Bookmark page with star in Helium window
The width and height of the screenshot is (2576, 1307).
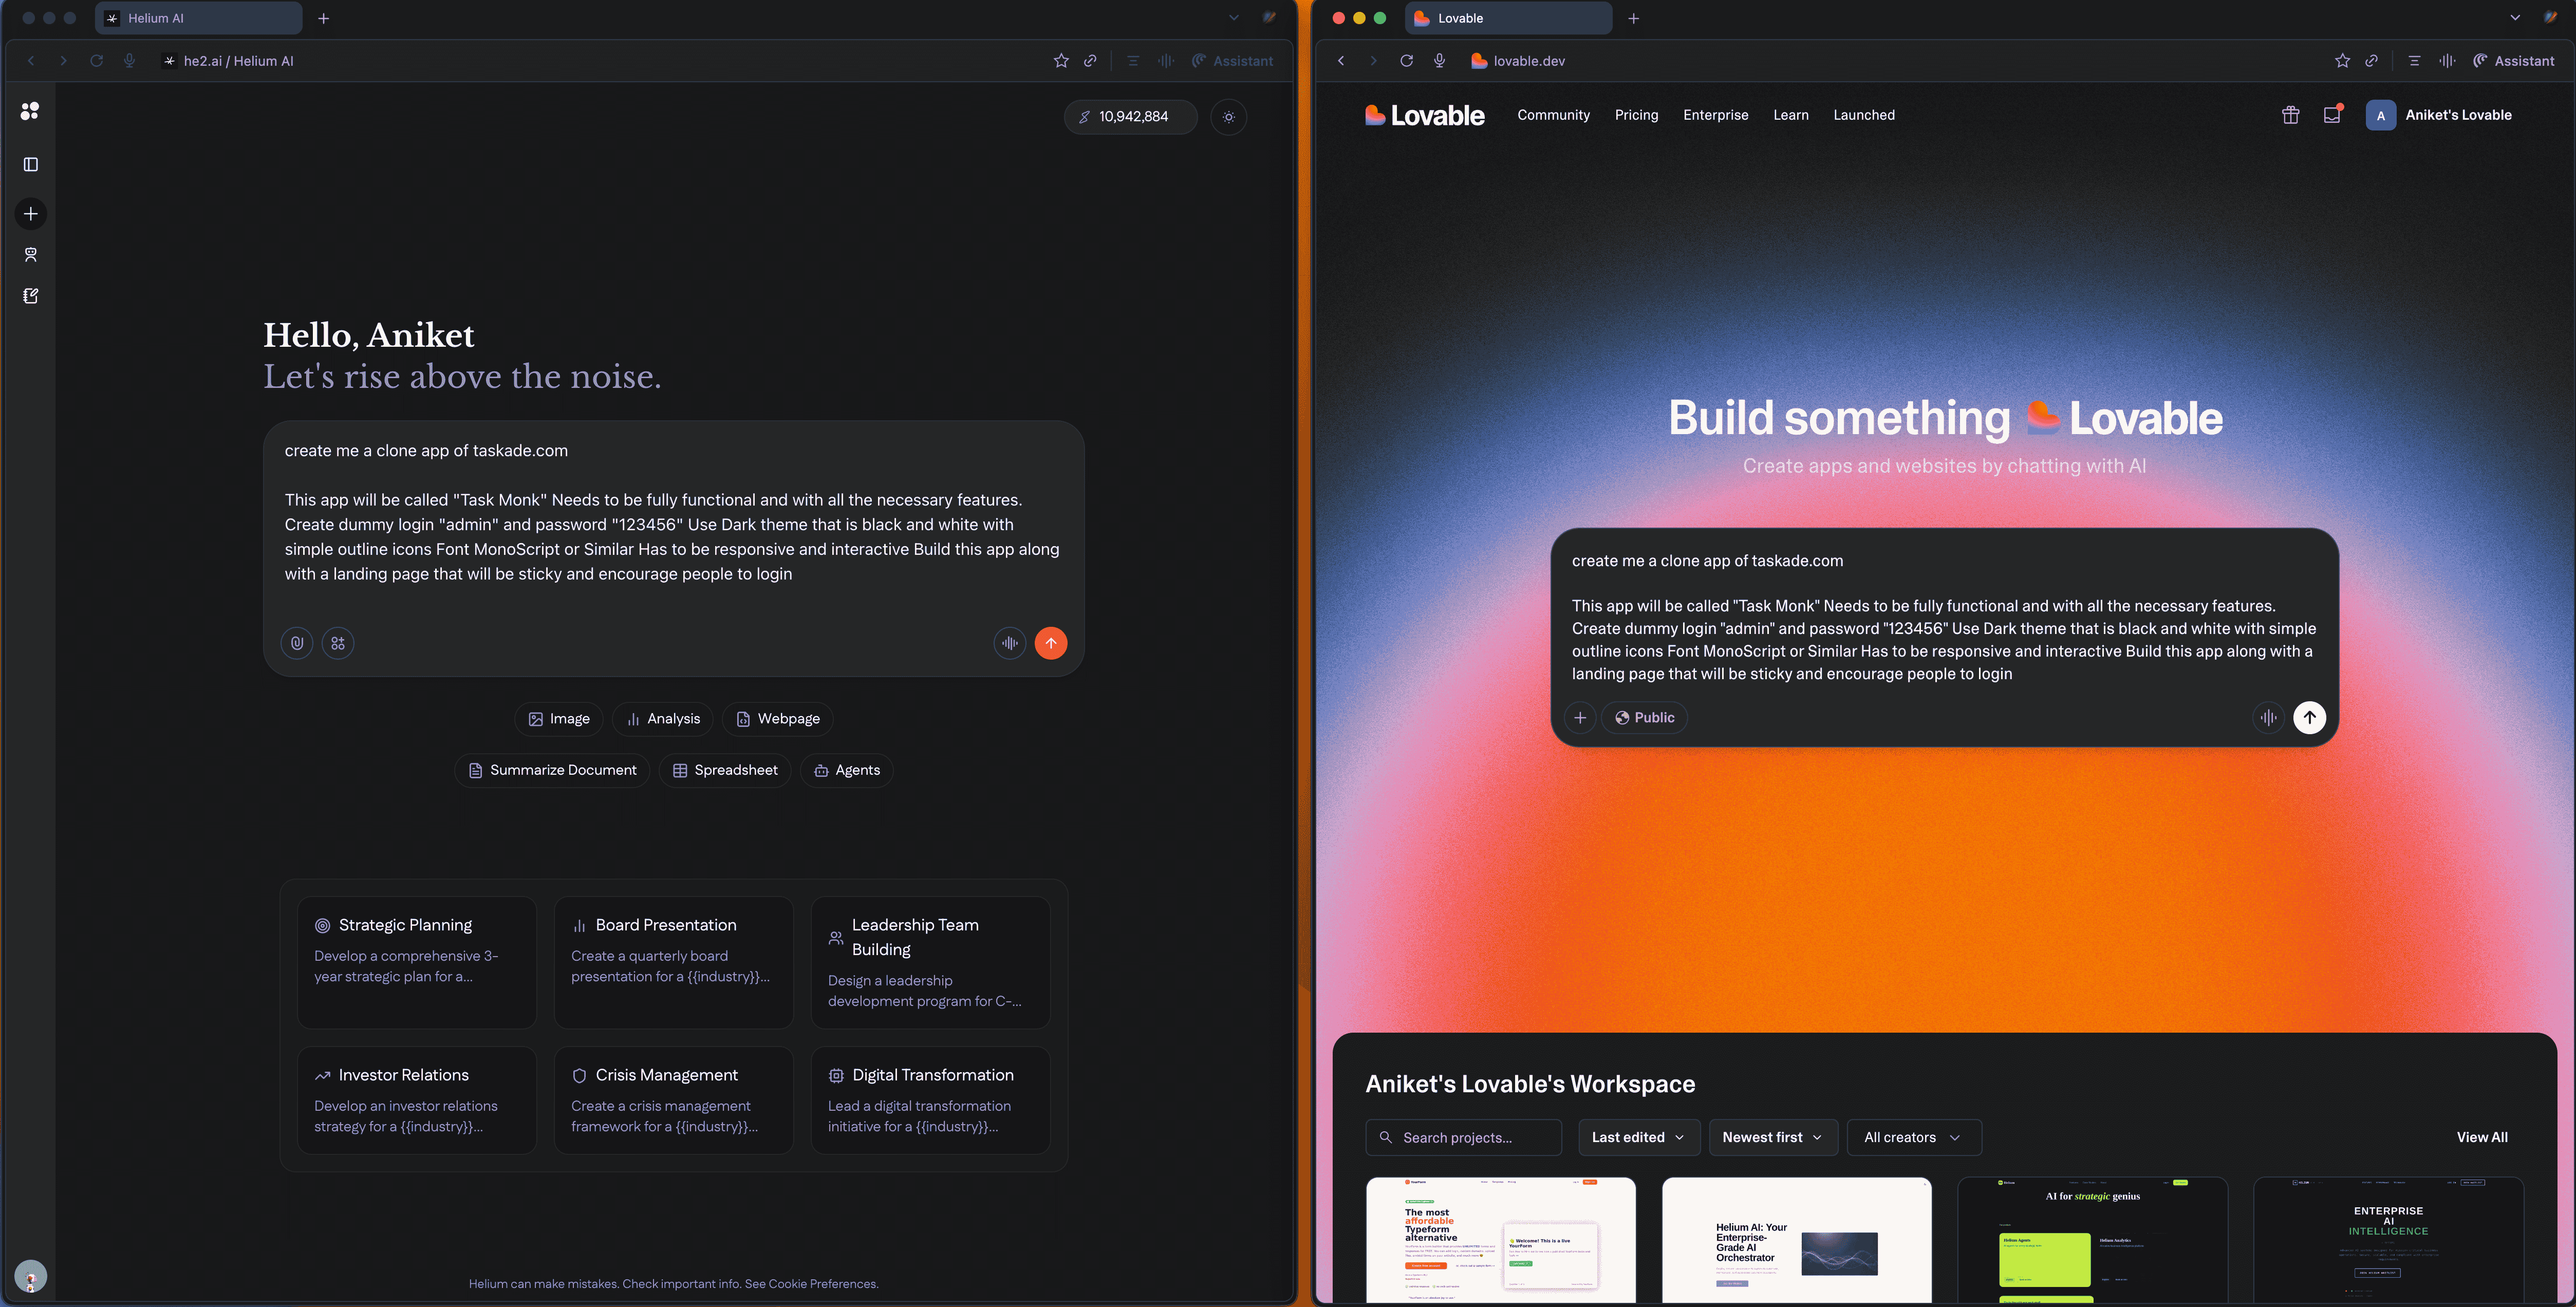coord(1061,61)
